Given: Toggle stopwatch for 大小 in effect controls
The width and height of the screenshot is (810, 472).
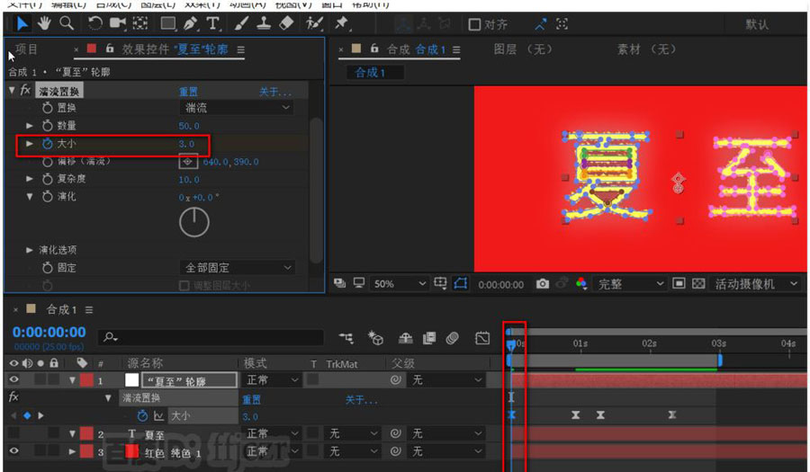Looking at the screenshot, I should pos(48,144).
